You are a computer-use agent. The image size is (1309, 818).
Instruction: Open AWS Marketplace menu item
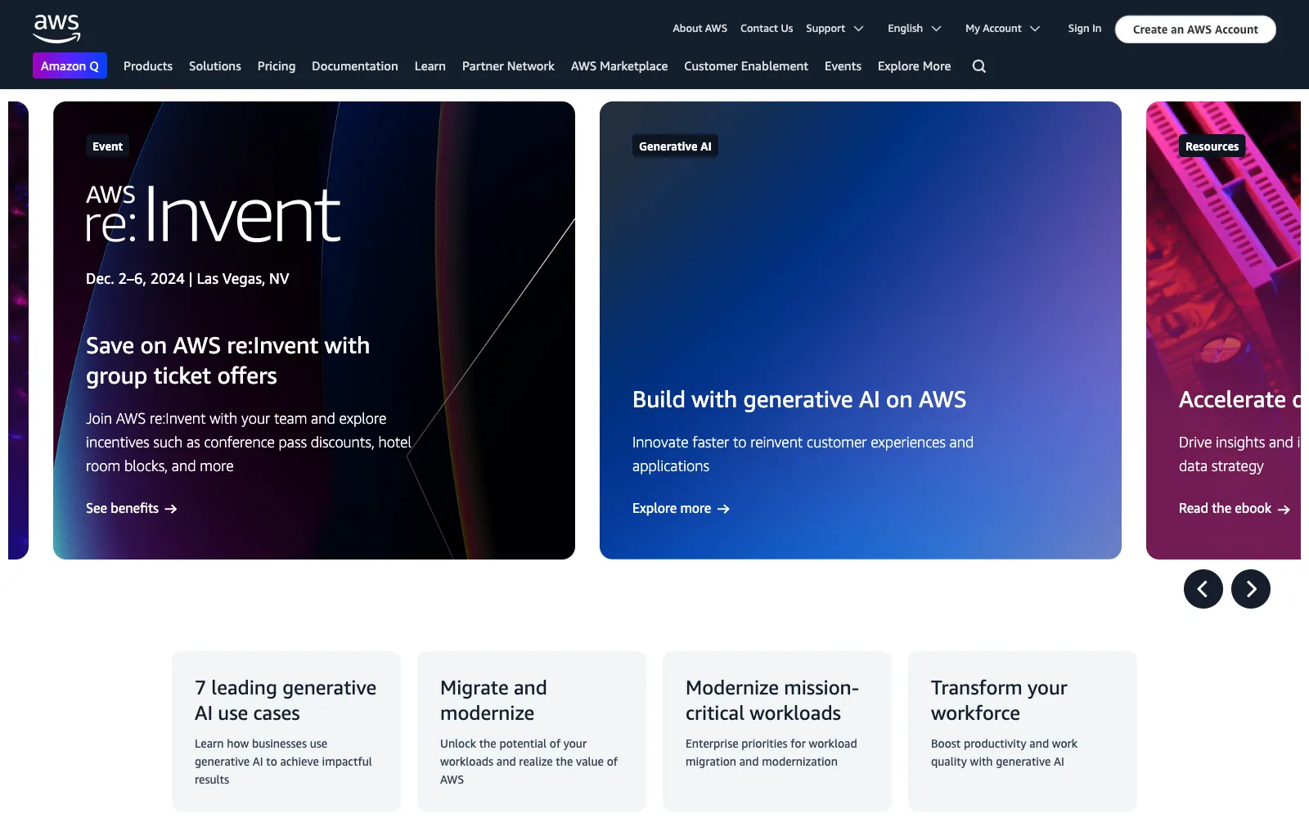pyautogui.click(x=619, y=66)
